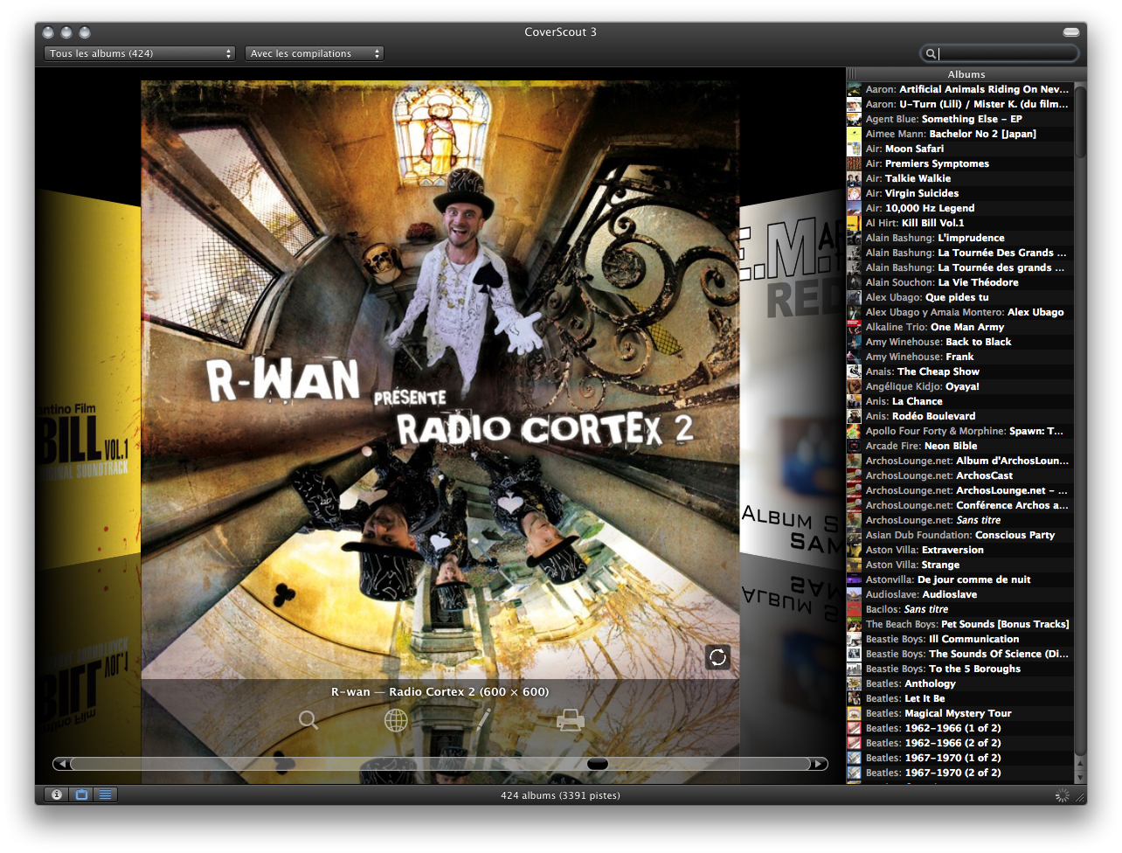Click the cover flow scrollbar thumb
The image size is (1122, 853).
point(598,764)
